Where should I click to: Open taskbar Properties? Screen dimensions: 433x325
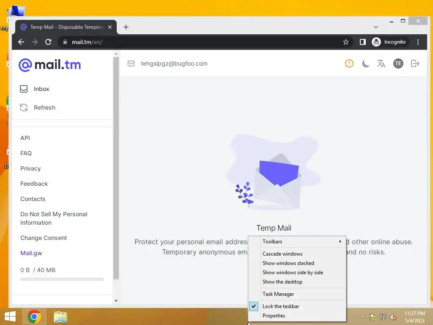(297, 316)
